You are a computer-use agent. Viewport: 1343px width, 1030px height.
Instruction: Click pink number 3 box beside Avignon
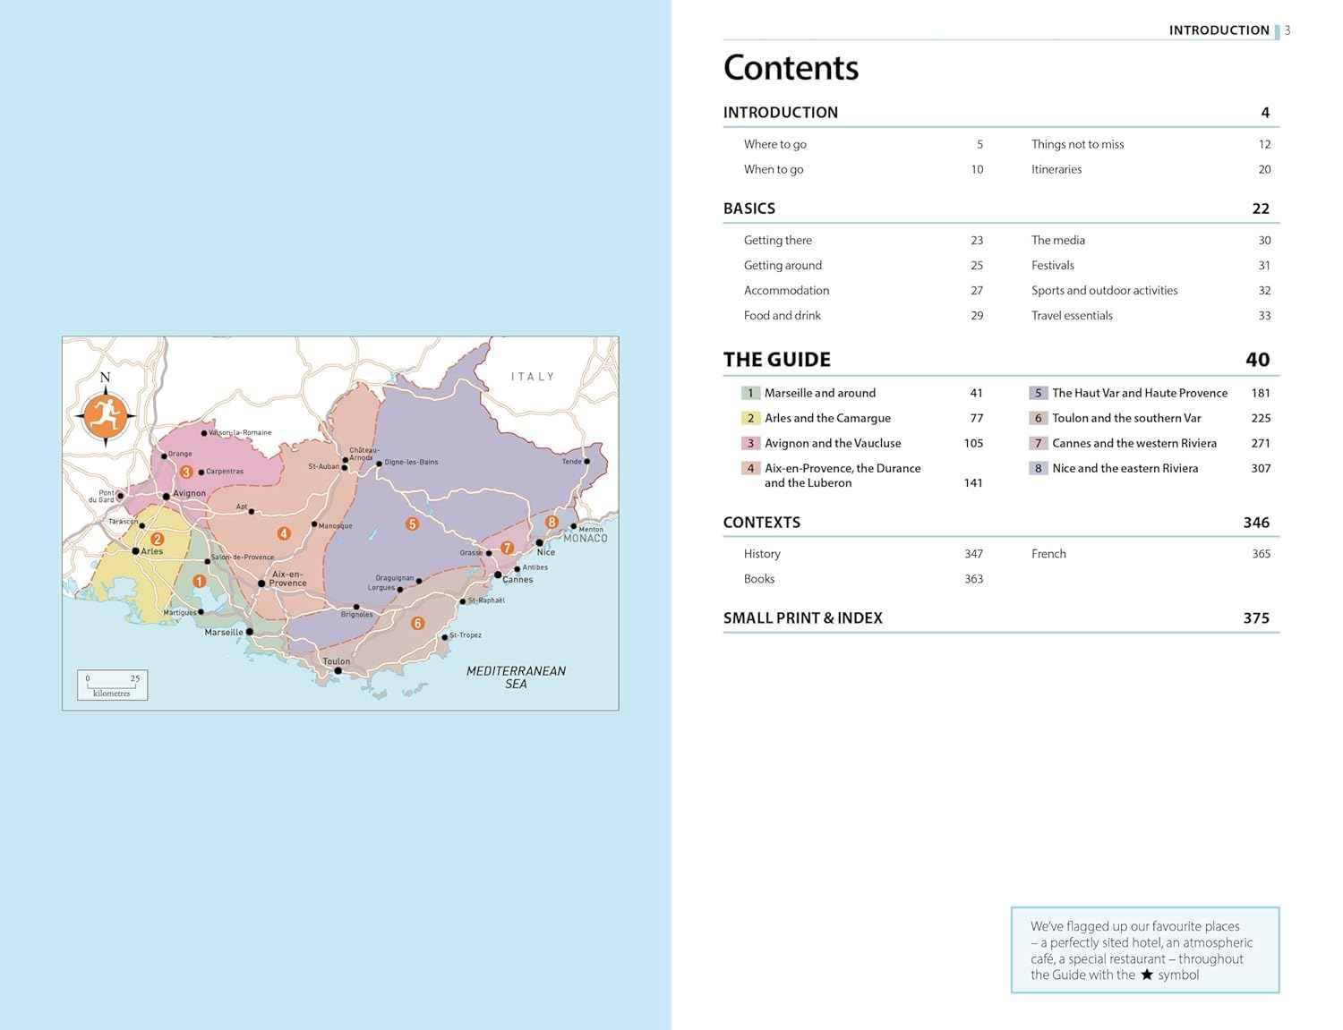coord(750,443)
